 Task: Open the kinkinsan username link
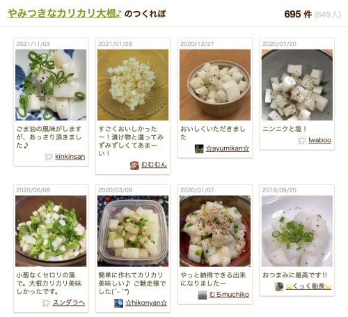[x=70, y=157]
